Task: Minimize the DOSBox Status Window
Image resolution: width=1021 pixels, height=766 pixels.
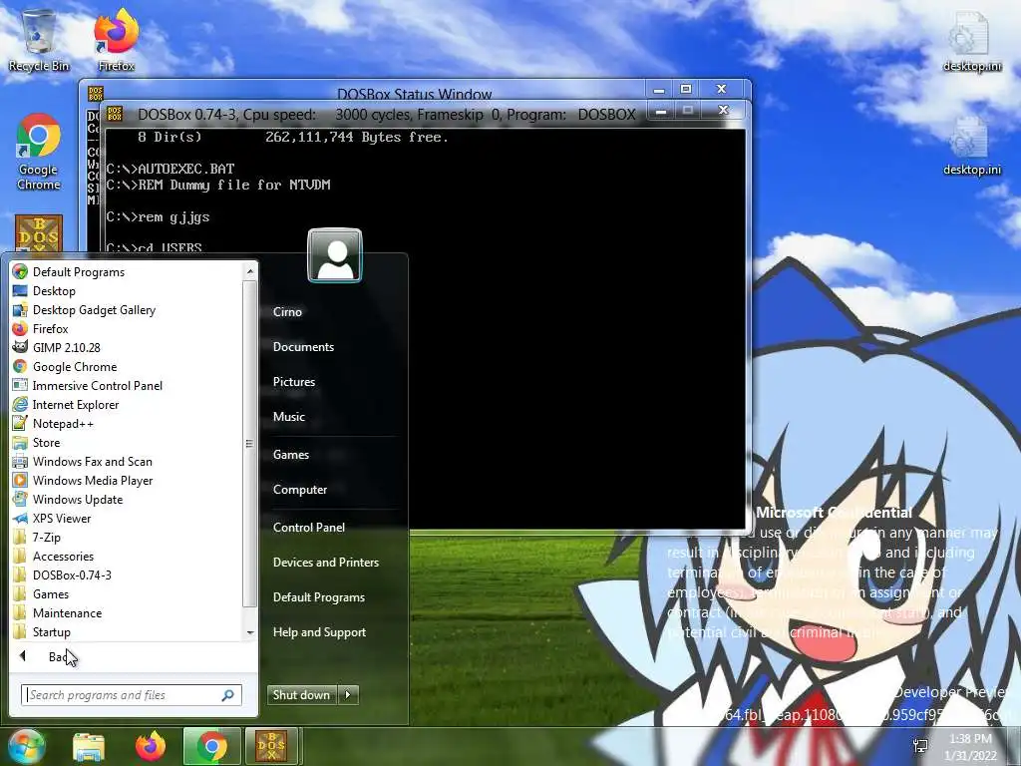Action: click(659, 89)
